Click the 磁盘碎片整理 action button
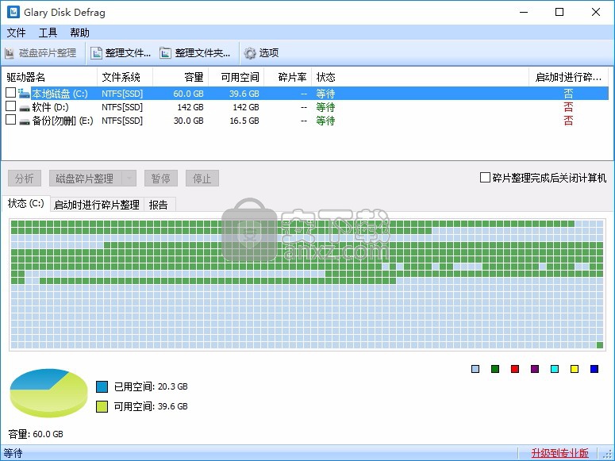The image size is (615, 461). (85, 179)
